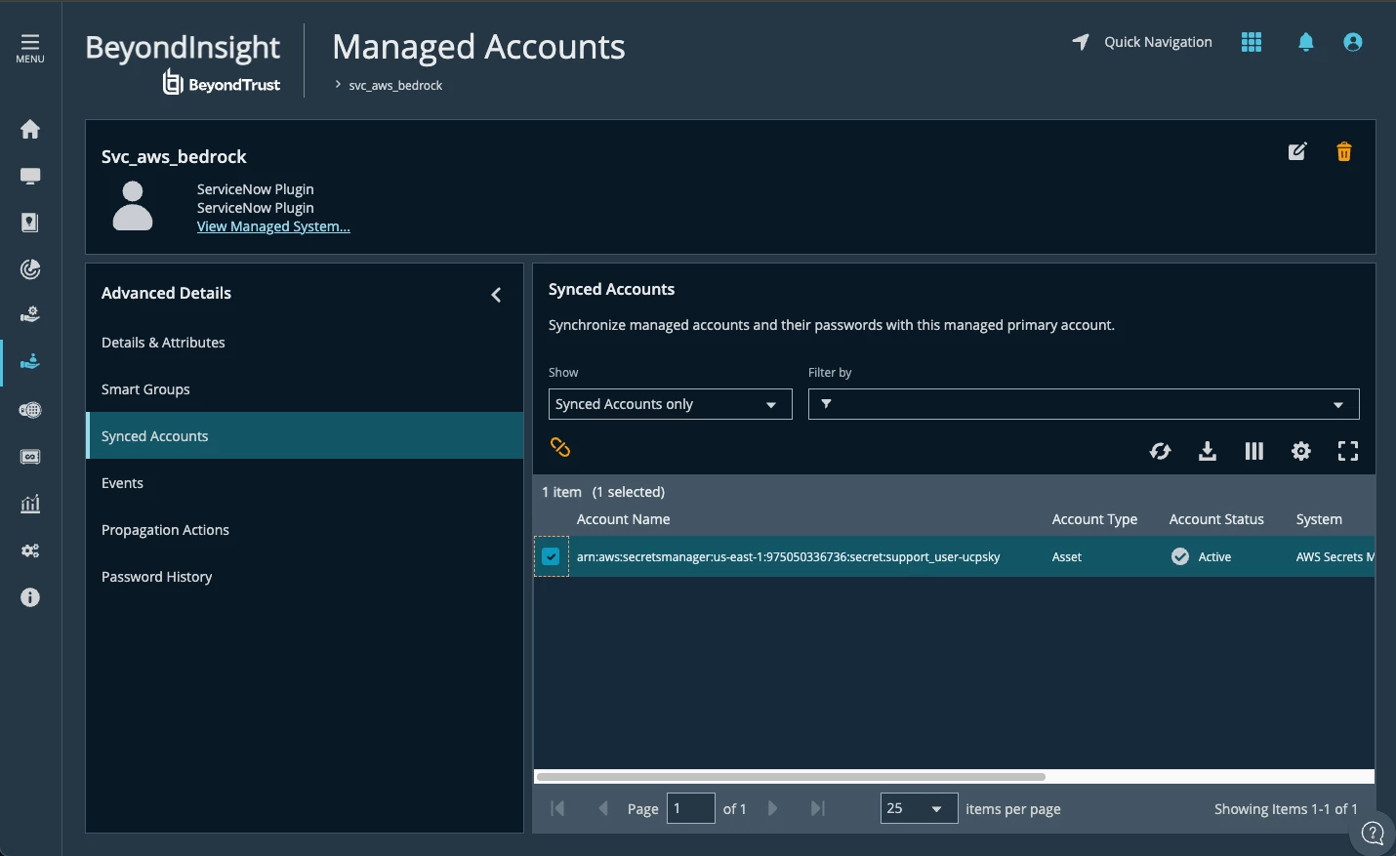Open the About info sidebar icon
The image size is (1396, 856).
tap(30, 597)
